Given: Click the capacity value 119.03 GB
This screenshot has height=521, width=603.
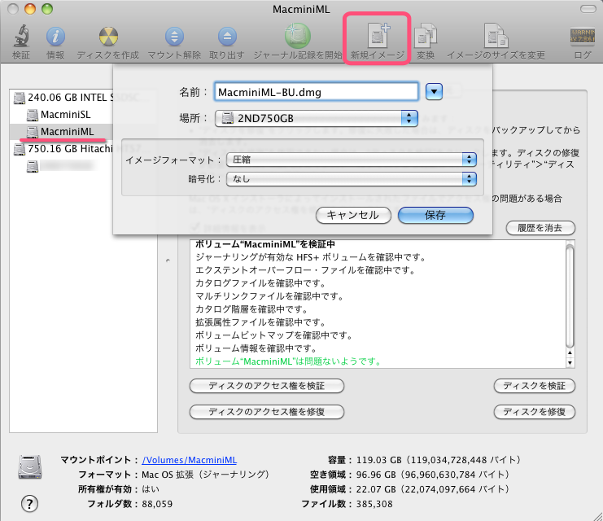Looking at the screenshot, I should point(378,460).
